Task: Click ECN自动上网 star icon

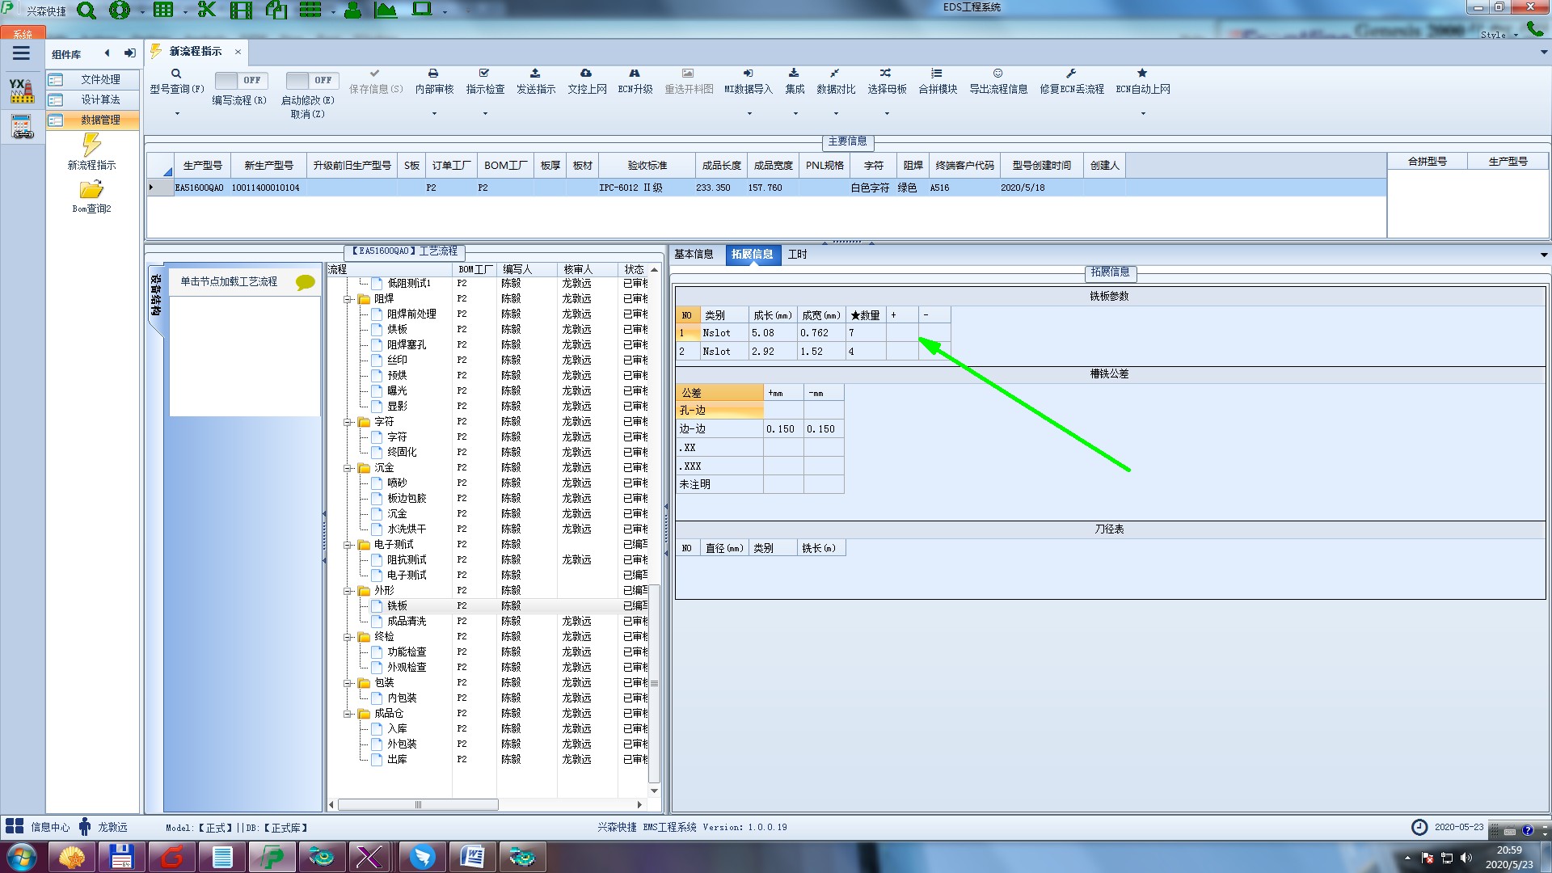Action: [1142, 74]
